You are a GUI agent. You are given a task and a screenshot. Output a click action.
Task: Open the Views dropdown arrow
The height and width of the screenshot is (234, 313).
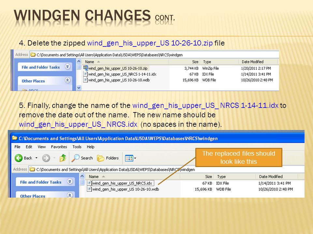pos(135,158)
